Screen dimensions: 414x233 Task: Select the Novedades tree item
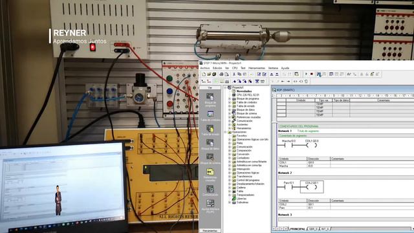244,91
